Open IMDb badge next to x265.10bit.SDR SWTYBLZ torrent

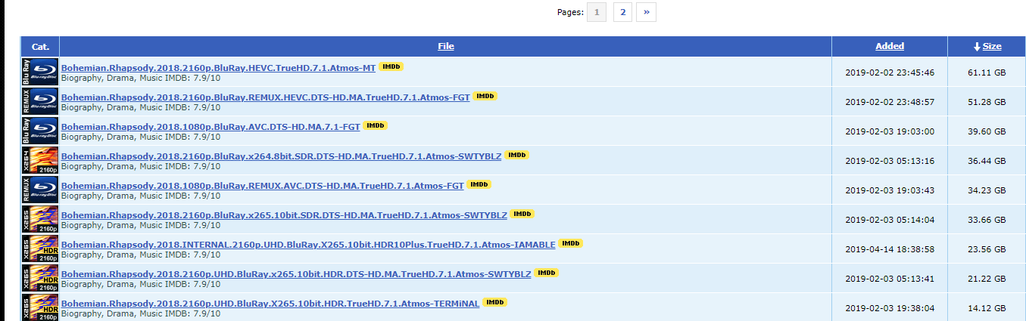tap(522, 214)
